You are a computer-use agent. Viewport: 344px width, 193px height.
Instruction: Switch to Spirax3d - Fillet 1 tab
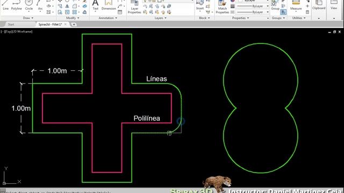(50, 25)
